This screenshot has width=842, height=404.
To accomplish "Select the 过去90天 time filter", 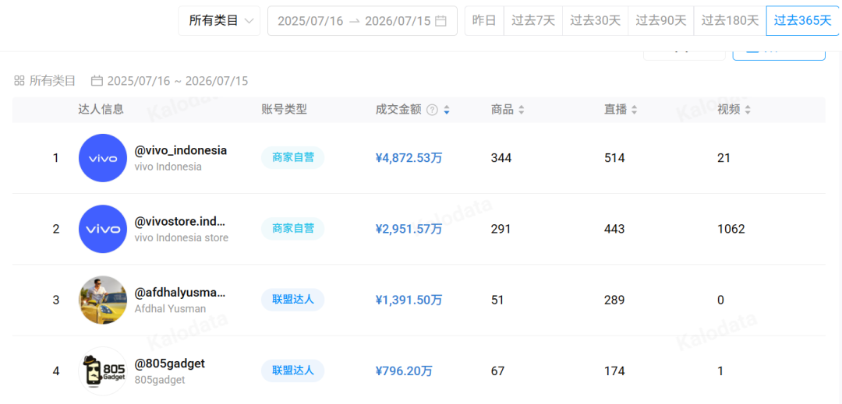I will (x=661, y=21).
